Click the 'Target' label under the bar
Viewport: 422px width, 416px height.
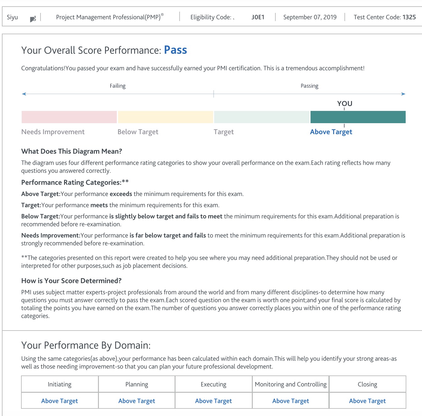(x=224, y=132)
